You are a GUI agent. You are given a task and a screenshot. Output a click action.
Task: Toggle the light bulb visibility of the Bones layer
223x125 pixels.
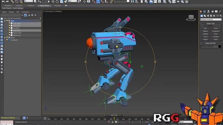(x=7, y=37)
